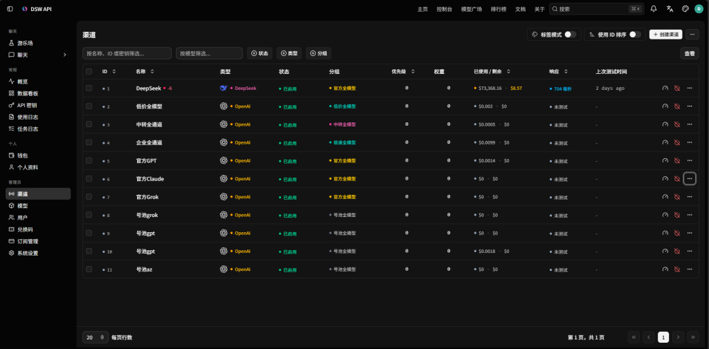The height and width of the screenshot is (349, 709).
Task: Toggle 使用 ID 排序 switch
Action: coord(635,35)
